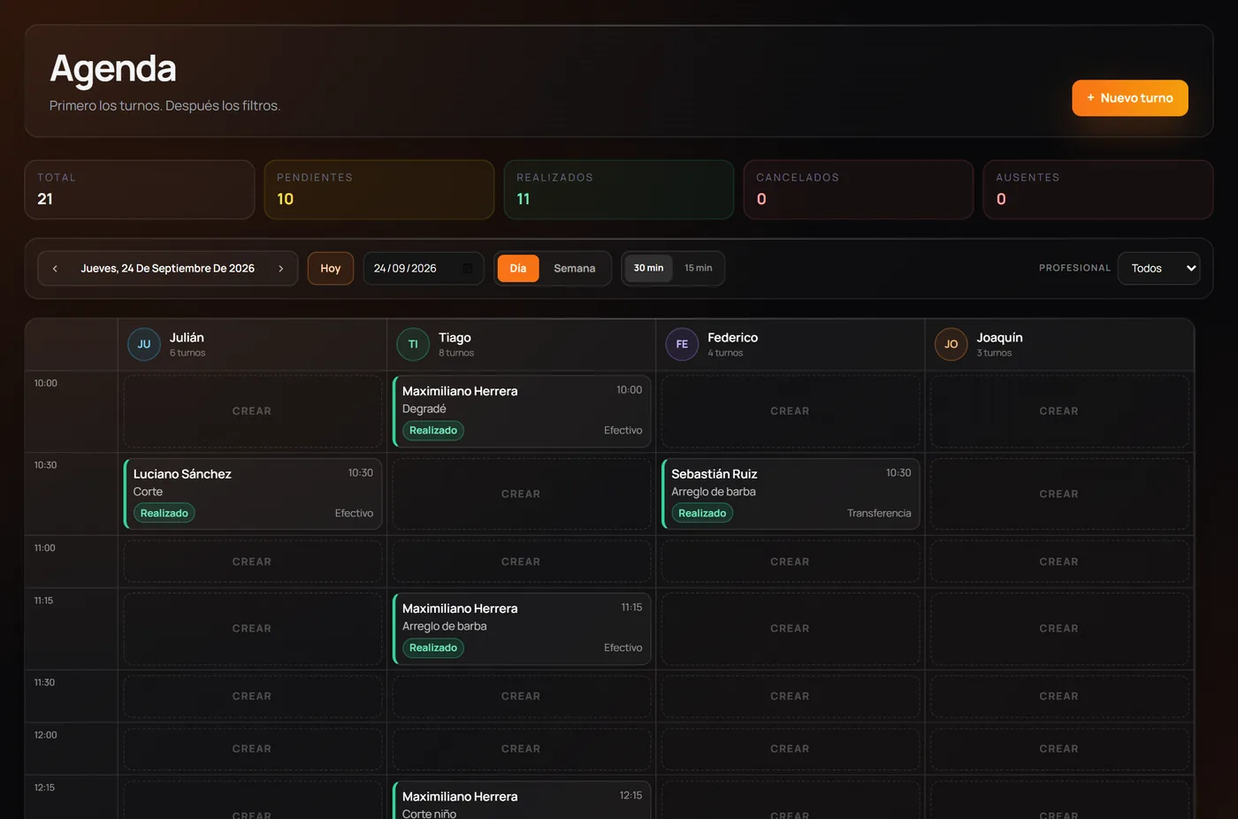Click Federico's FE avatar

[x=682, y=344]
